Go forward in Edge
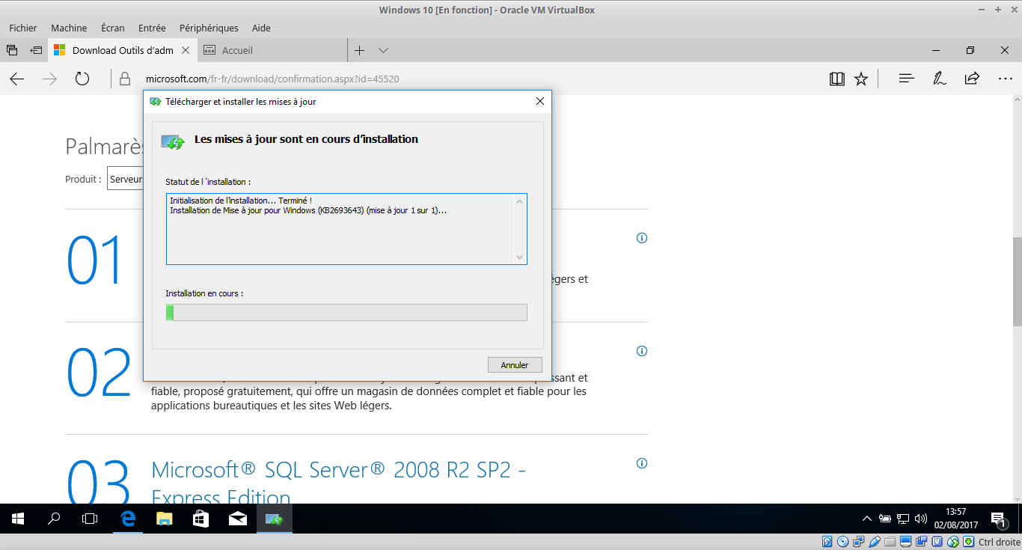This screenshot has width=1022, height=550. pyautogui.click(x=49, y=79)
